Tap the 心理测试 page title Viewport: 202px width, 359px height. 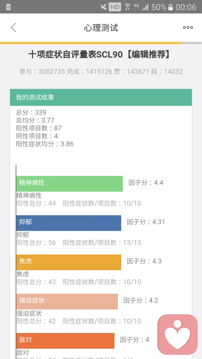tap(101, 28)
